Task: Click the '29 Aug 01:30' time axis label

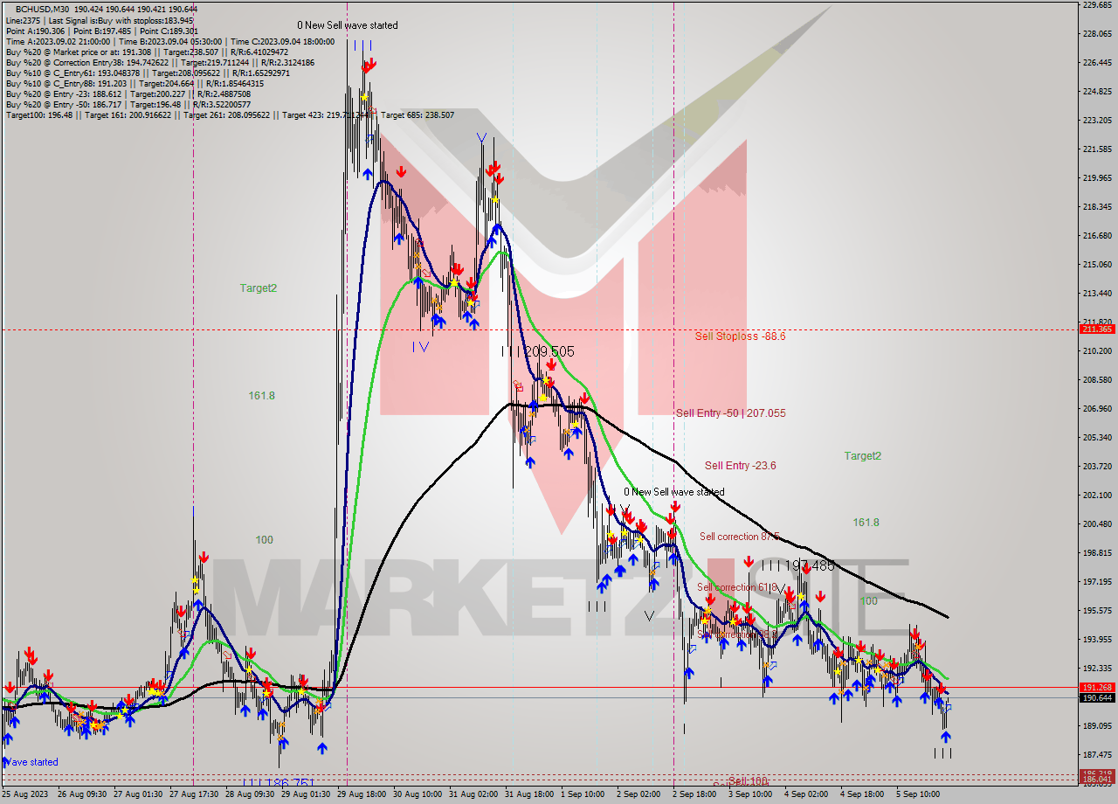Action: (x=307, y=794)
